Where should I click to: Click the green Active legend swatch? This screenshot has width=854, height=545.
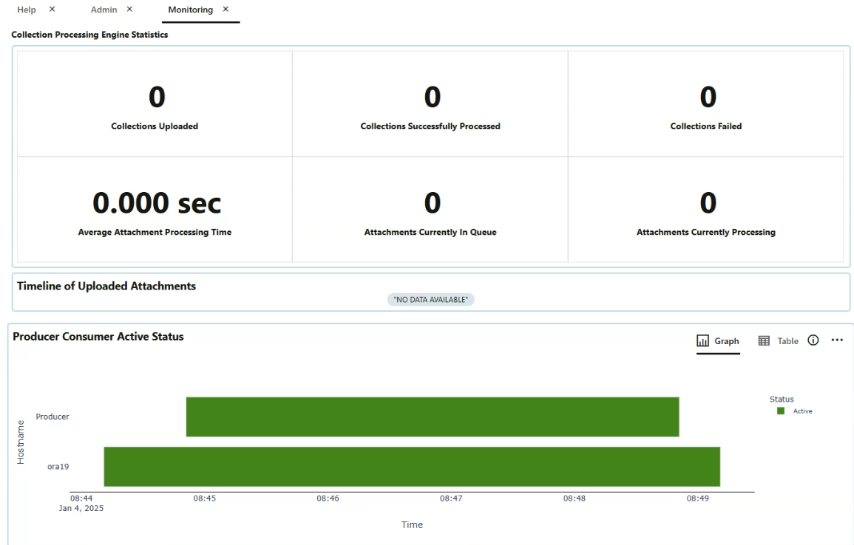781,411
